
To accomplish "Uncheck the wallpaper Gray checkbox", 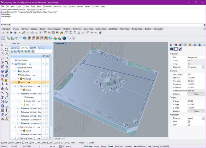I will tap(189, 125).
